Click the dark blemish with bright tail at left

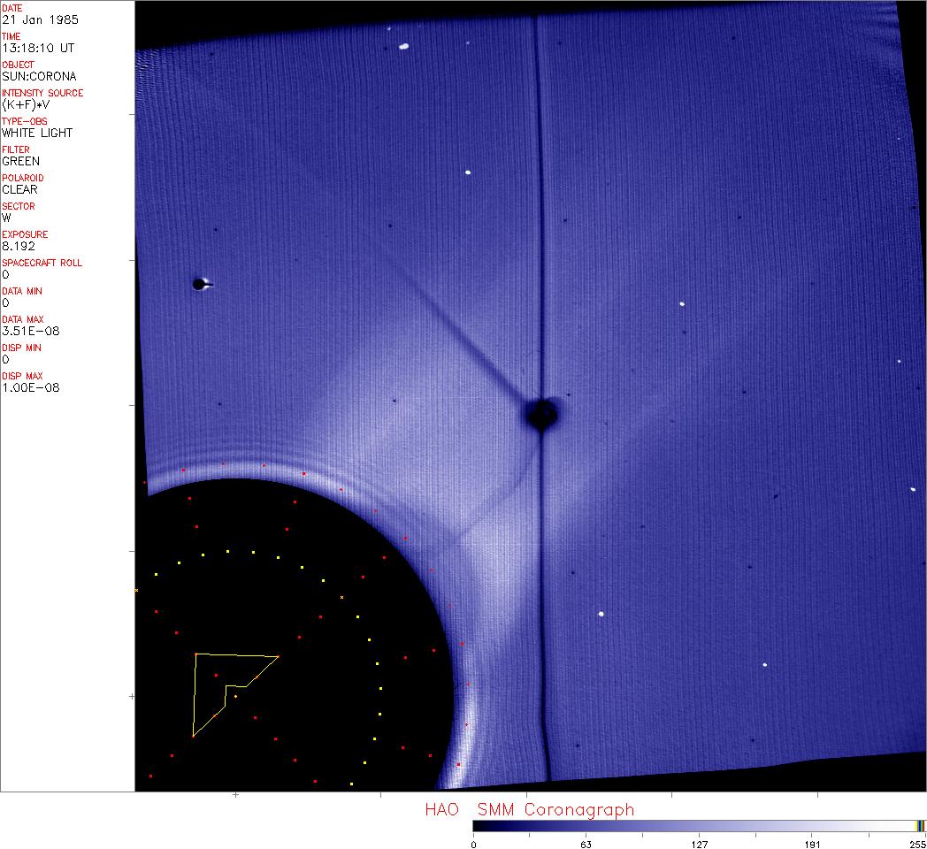pos(200,284)
